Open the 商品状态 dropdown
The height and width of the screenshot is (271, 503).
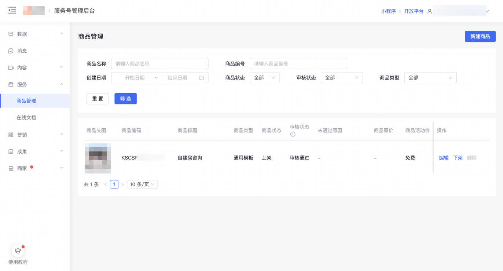pos(264,78)
